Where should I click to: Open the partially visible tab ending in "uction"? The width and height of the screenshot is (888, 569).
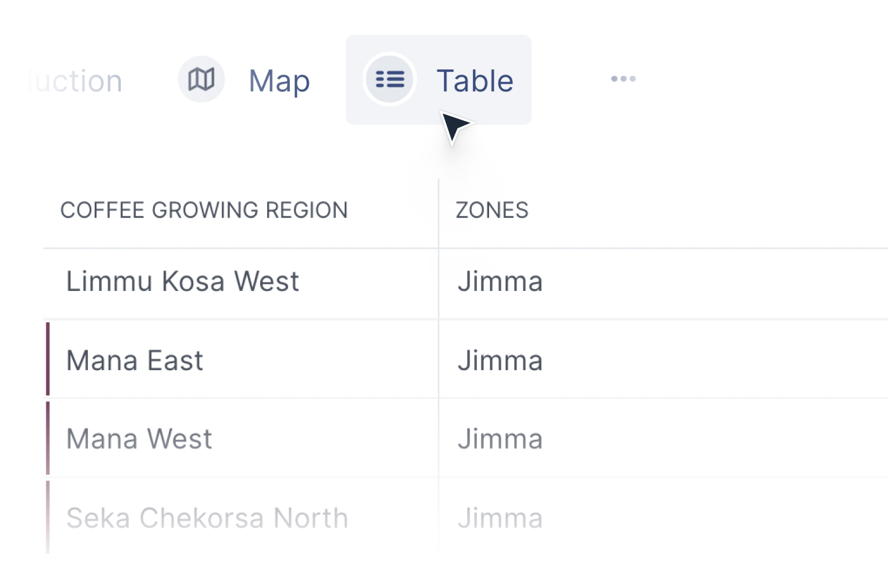point(77,81)
